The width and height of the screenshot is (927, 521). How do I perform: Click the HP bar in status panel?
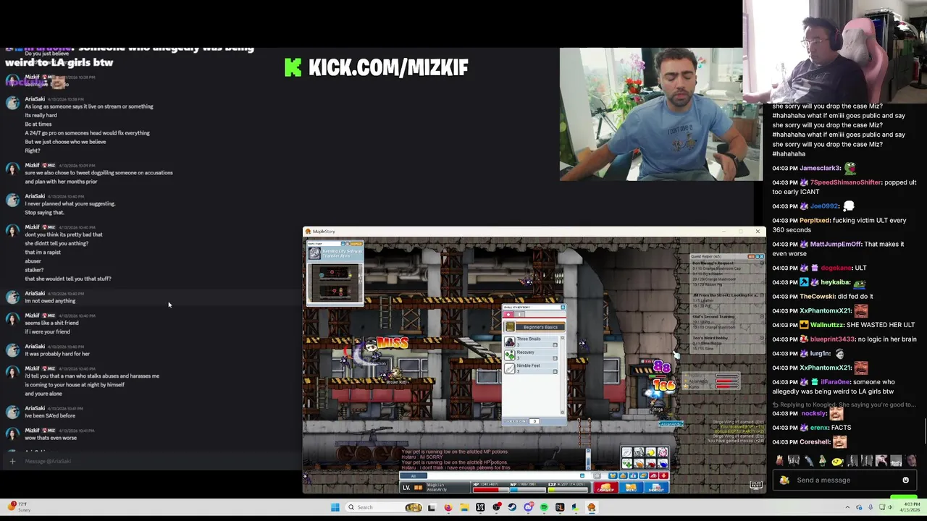point(491,490)
